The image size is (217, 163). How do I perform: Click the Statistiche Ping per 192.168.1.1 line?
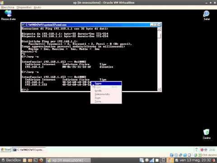(50, 41)
